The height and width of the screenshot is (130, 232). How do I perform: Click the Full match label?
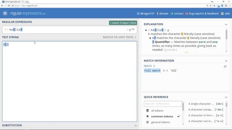click(152, 71)
